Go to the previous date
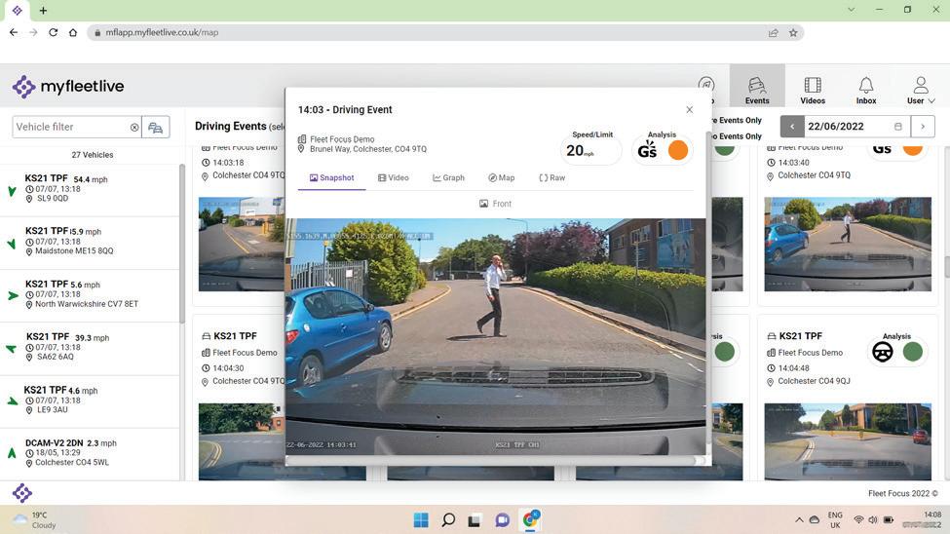The image size is (950, 534). [792, 127]
